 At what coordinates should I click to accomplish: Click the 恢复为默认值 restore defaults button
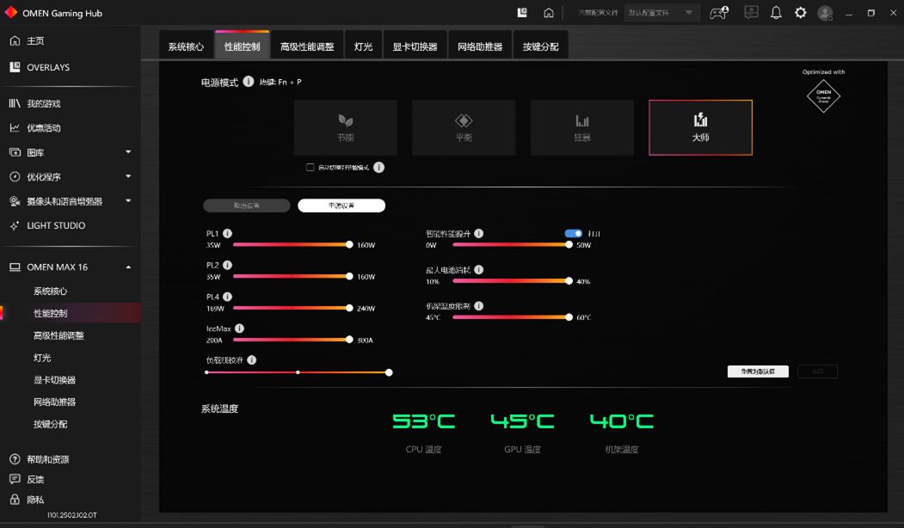(758, 371)
